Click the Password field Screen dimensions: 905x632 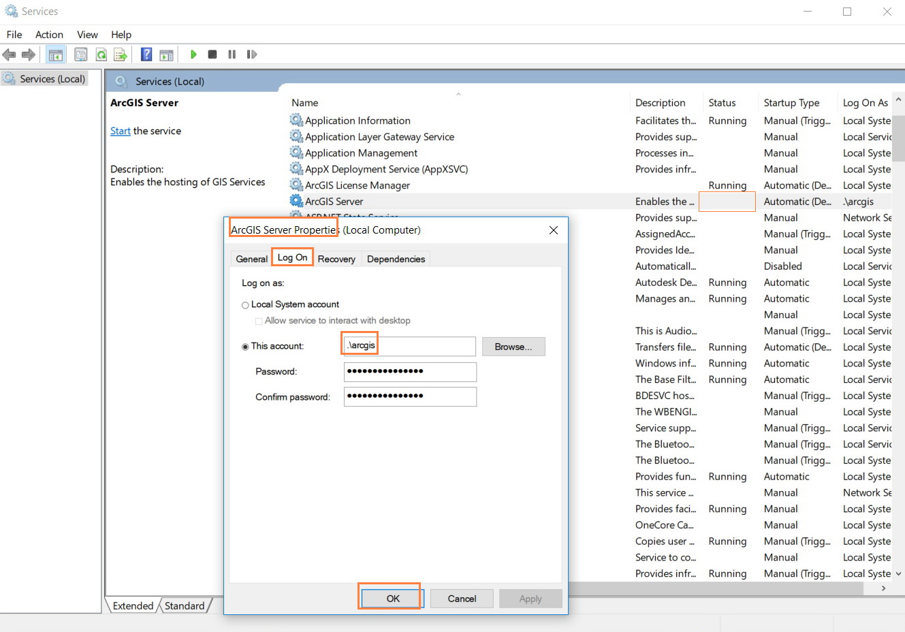pos(410,371)
